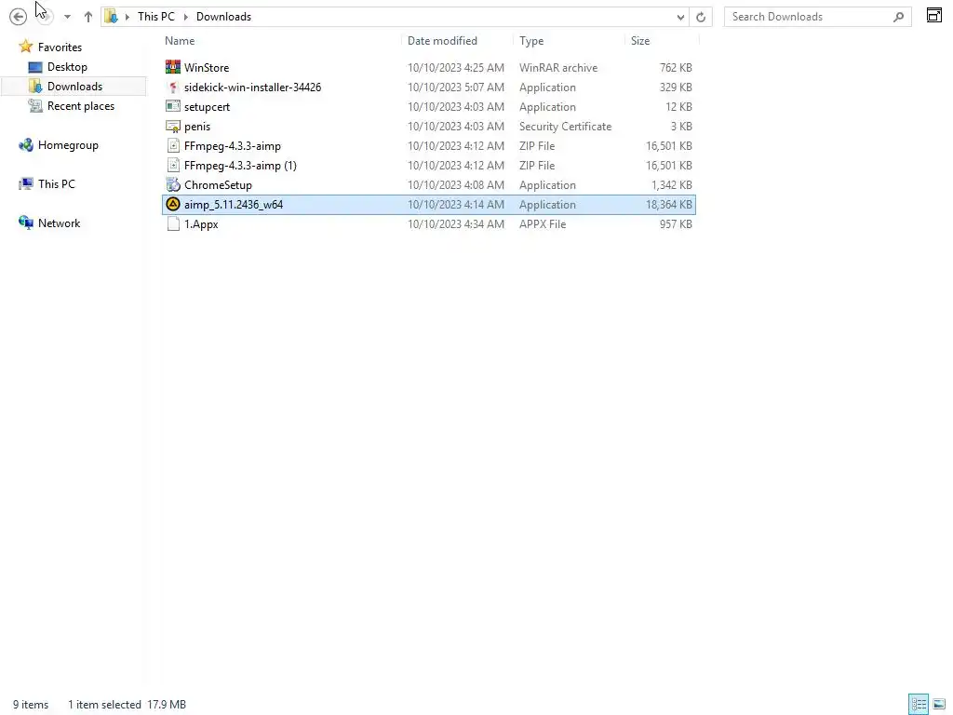953x715 pixels.
Task: Open Network in the navigation pane
Action: (59, 223)
